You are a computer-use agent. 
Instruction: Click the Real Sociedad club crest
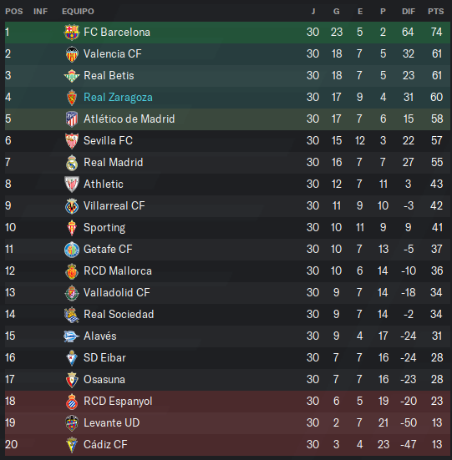point(72,315)
